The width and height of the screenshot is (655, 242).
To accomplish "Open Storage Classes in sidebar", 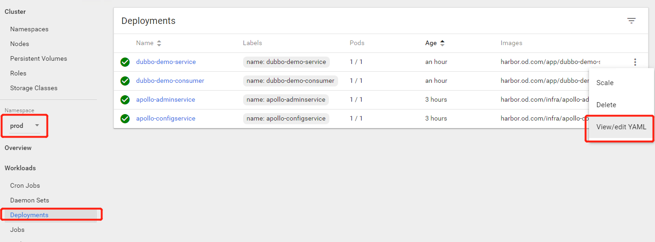I will click(x=34, y=88).
